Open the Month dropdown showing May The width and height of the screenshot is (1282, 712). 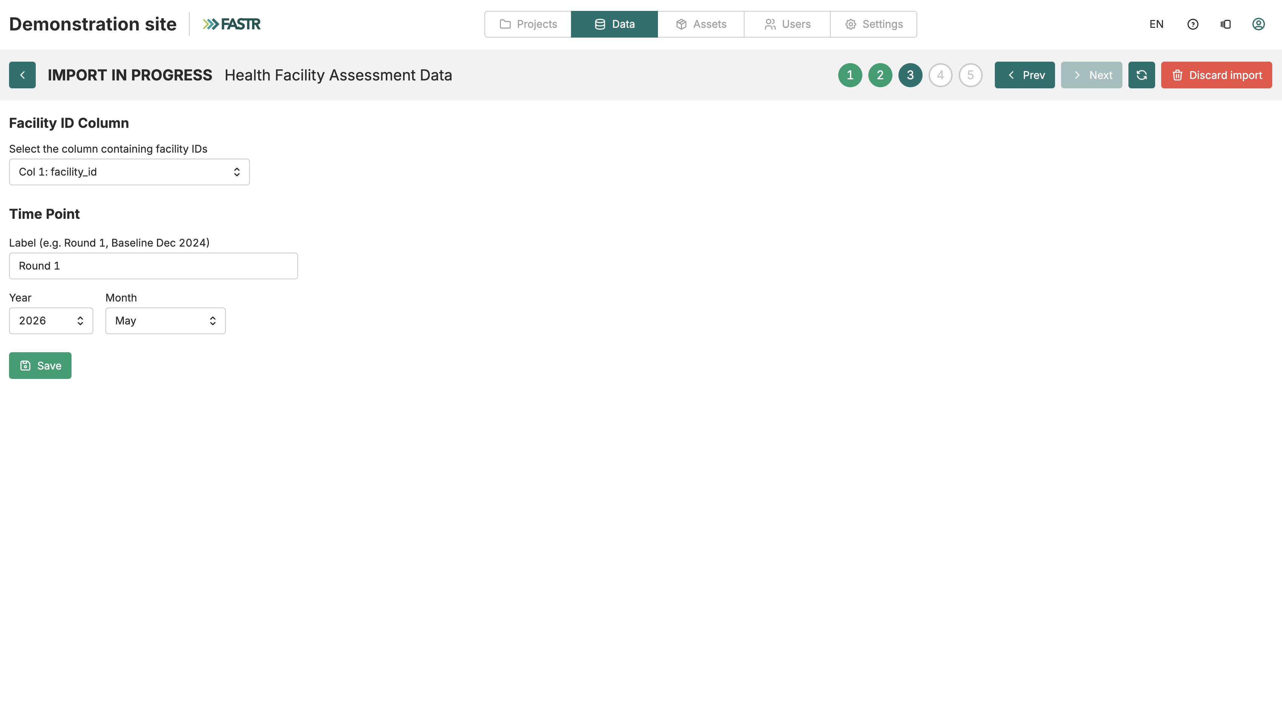tap(165, 321)
